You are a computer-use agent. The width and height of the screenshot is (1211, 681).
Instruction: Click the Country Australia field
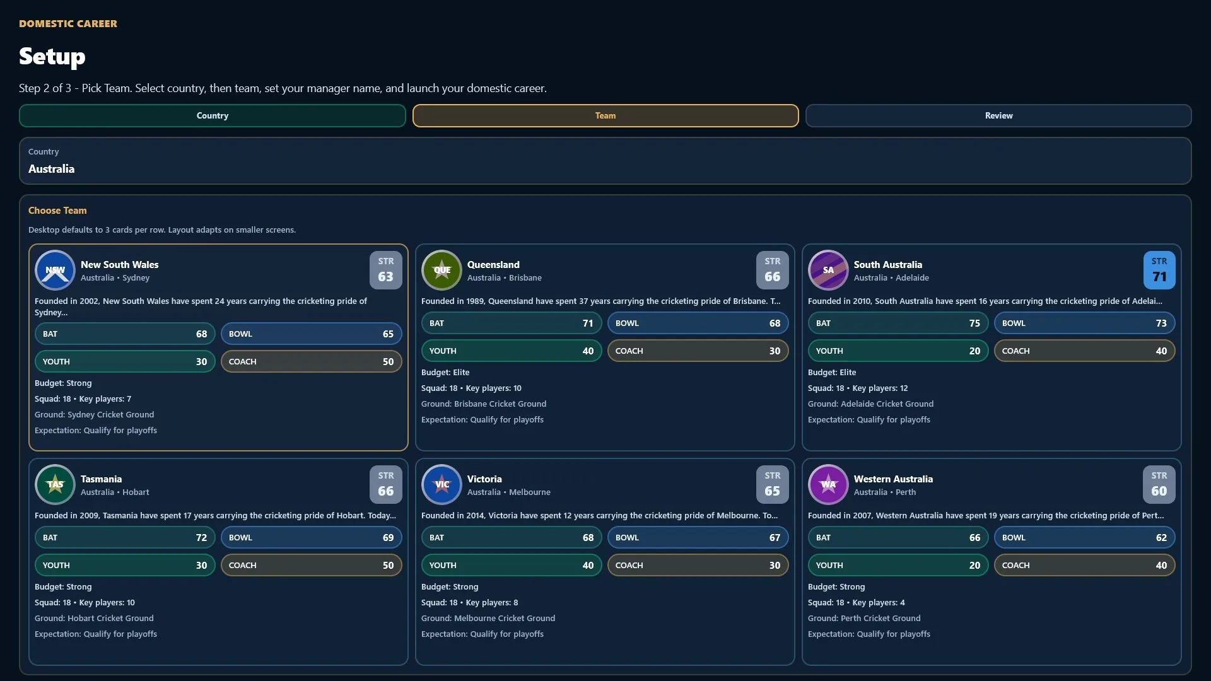605,161
